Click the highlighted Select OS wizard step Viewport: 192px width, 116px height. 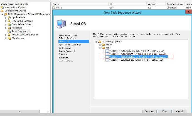(x=74, y=42)
